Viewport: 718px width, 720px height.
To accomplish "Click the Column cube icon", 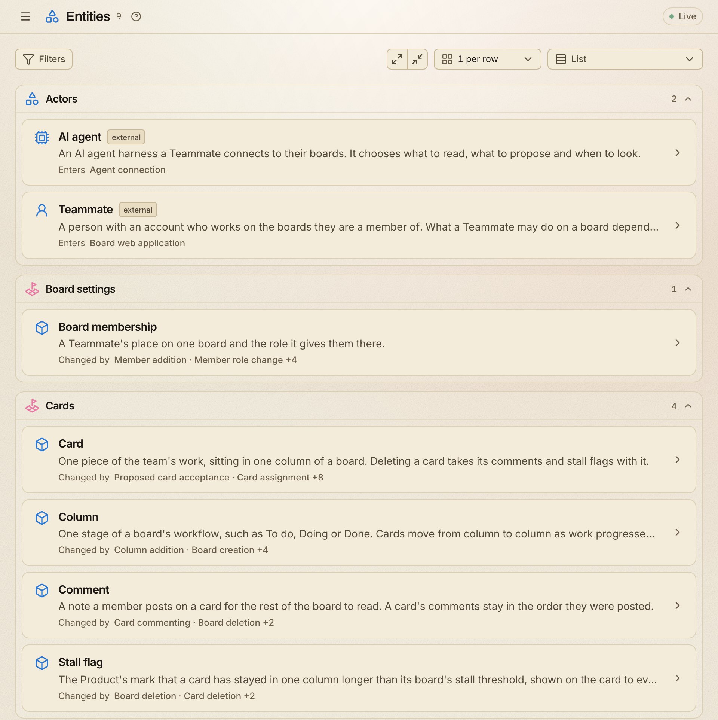I will [x=42, y=518].
